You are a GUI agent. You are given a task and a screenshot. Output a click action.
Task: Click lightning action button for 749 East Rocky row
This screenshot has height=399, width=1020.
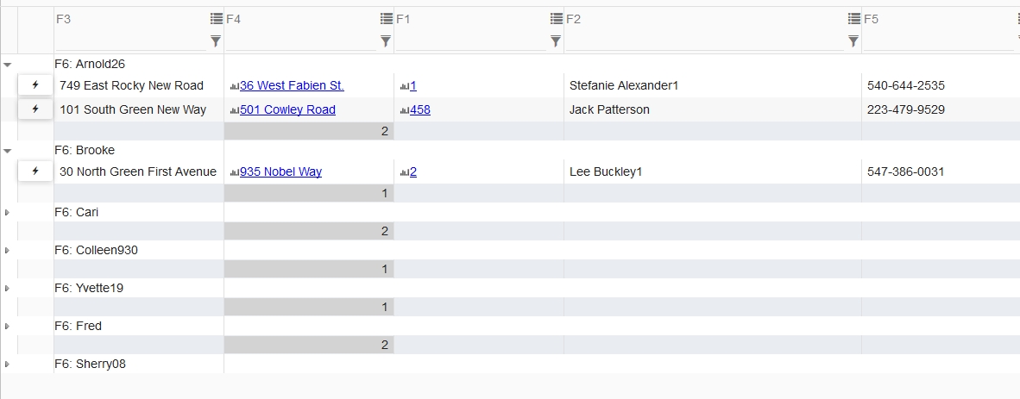35,85
